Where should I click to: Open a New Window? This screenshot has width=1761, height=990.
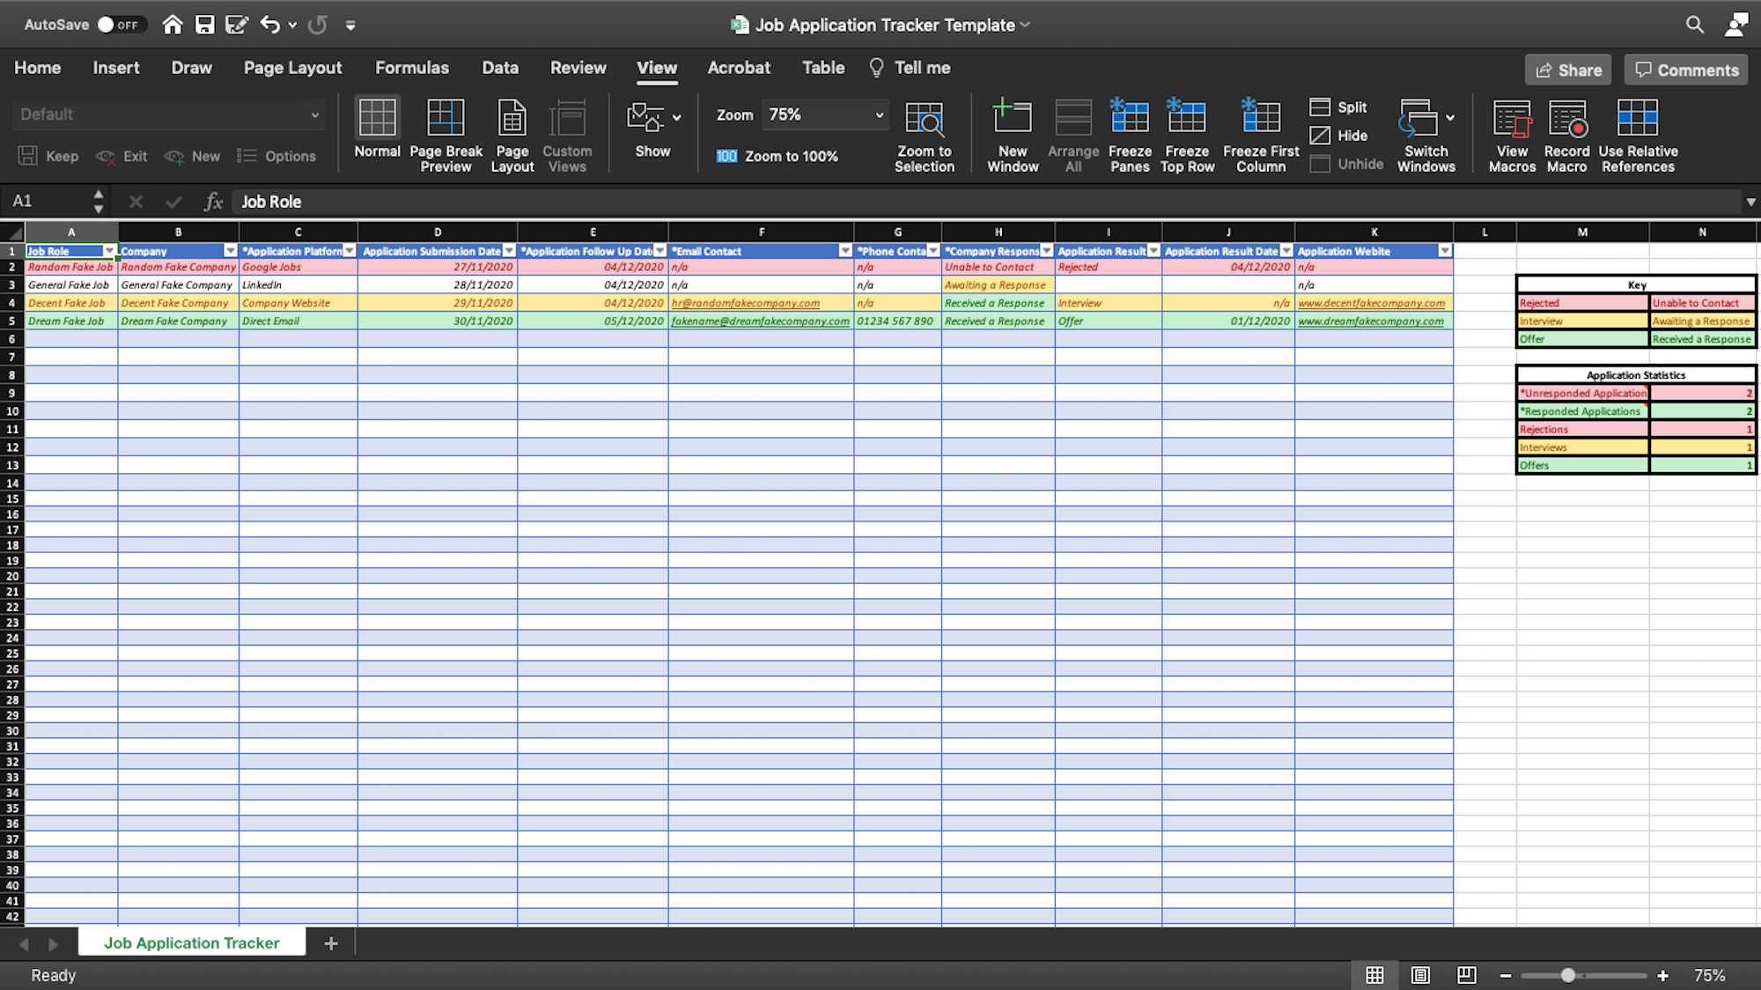tap(1012, 132)
